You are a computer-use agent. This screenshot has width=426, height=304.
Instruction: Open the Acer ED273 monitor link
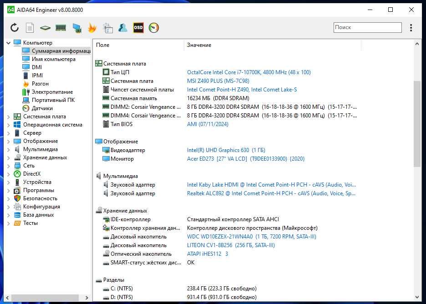click(246, 159)
